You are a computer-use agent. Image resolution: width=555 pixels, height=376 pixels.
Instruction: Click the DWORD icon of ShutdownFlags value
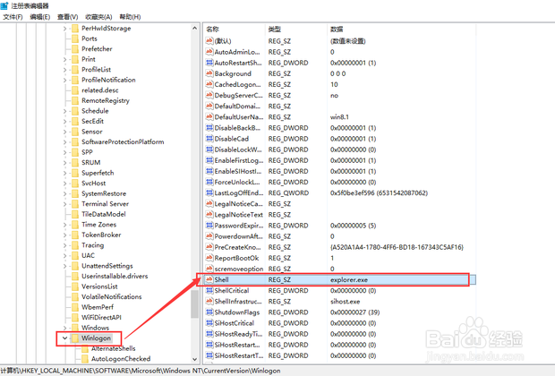[209, 312]
